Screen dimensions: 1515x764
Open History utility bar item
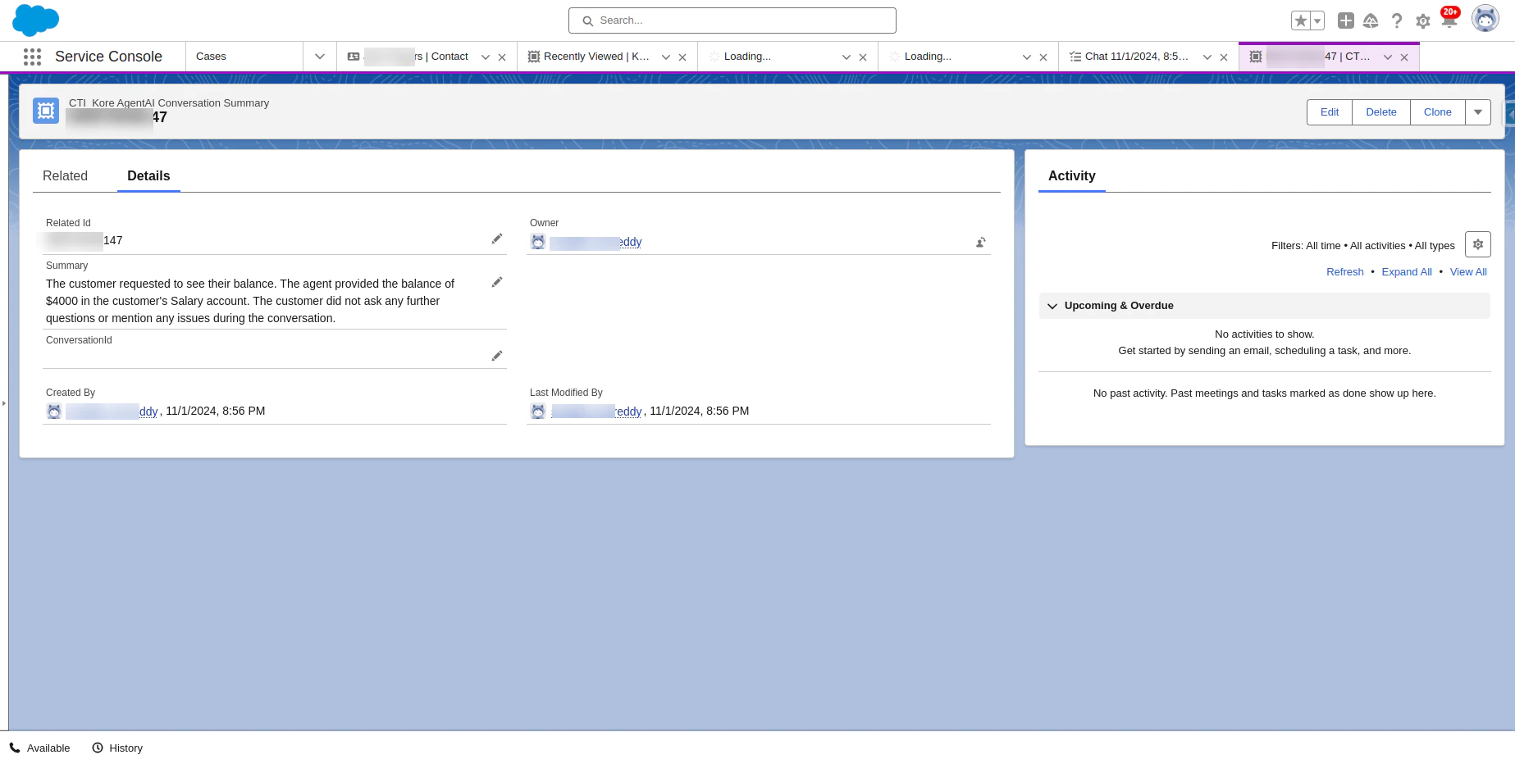pos(117,748)
